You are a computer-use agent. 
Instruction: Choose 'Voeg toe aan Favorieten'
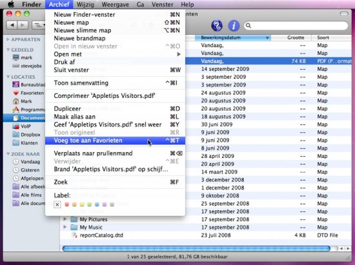[x=115, y=141]
